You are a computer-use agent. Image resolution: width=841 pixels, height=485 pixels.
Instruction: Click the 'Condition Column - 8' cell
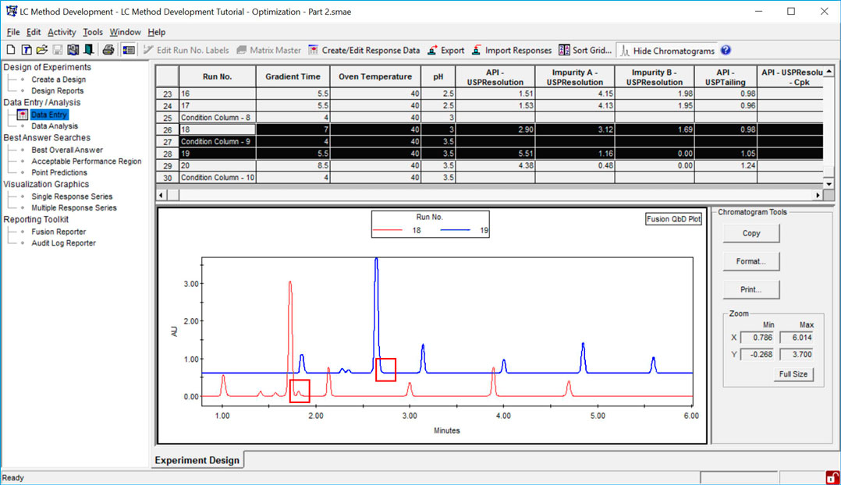click(x=217, y=118)
